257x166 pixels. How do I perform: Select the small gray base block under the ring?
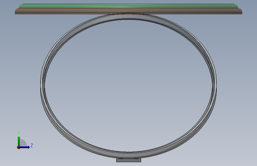click(x=129, y=160)
